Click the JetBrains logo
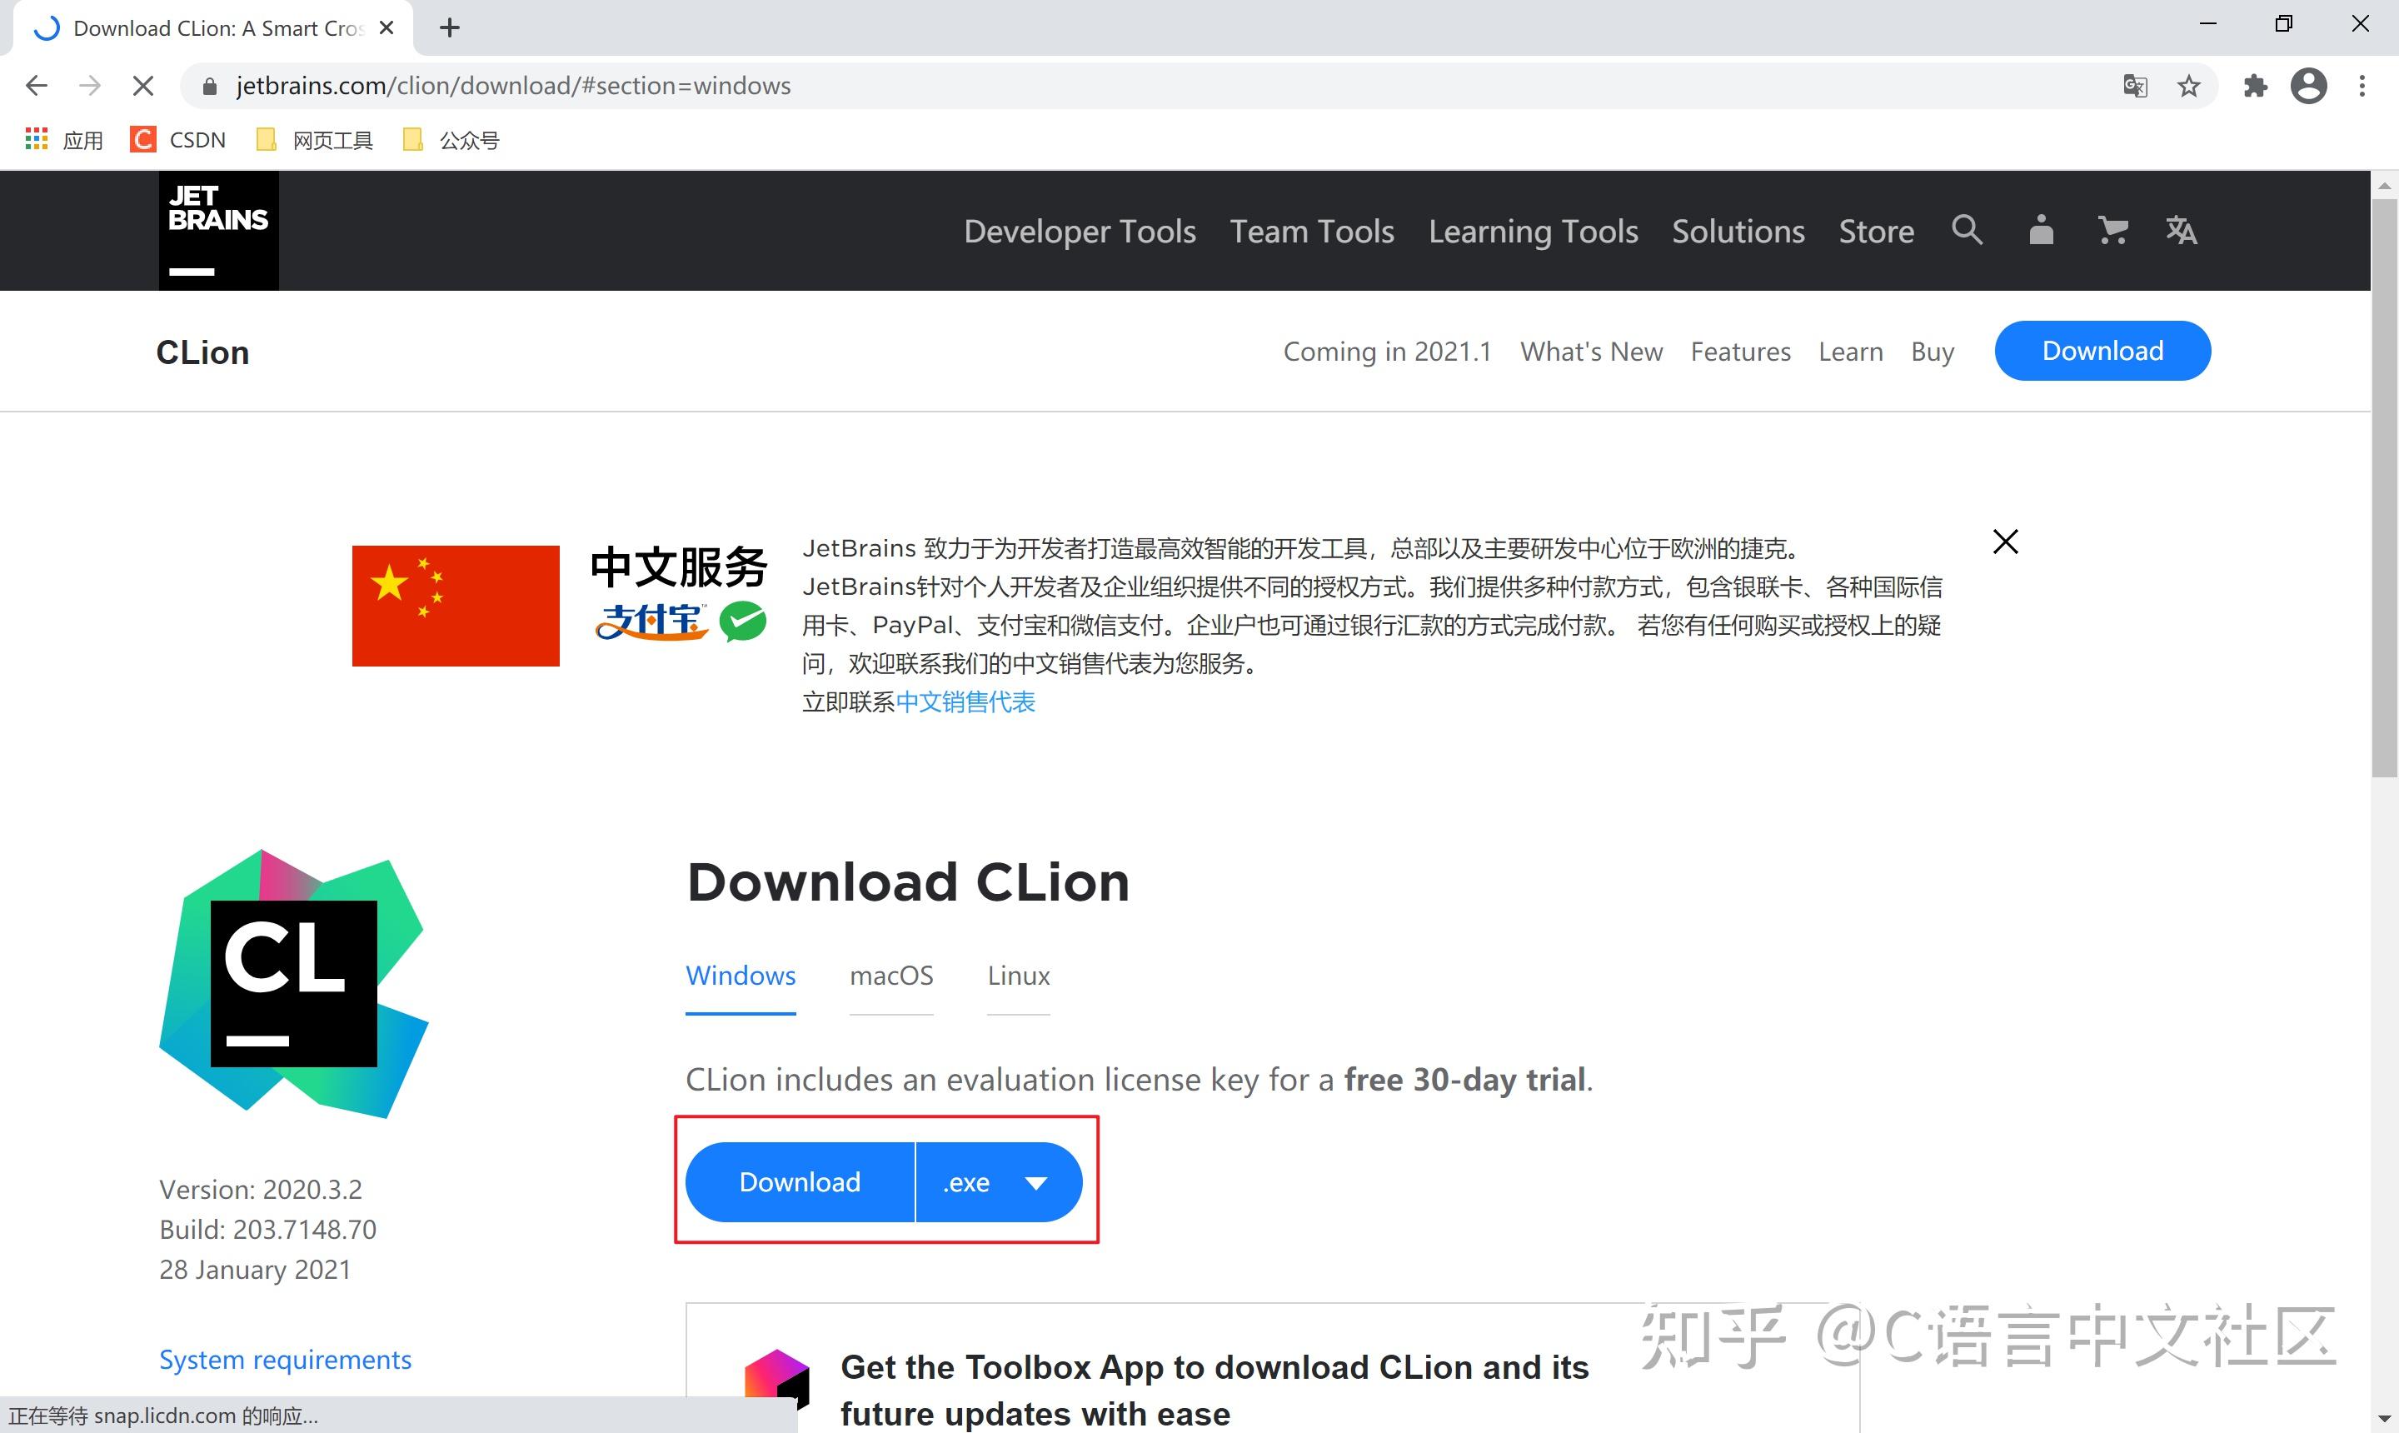This screenshot has height=1433, width=2399. click(x=217, y=229)
